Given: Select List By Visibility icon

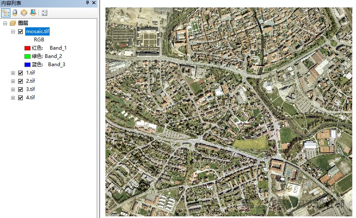Looking at the screenshot, I should 24,13.
